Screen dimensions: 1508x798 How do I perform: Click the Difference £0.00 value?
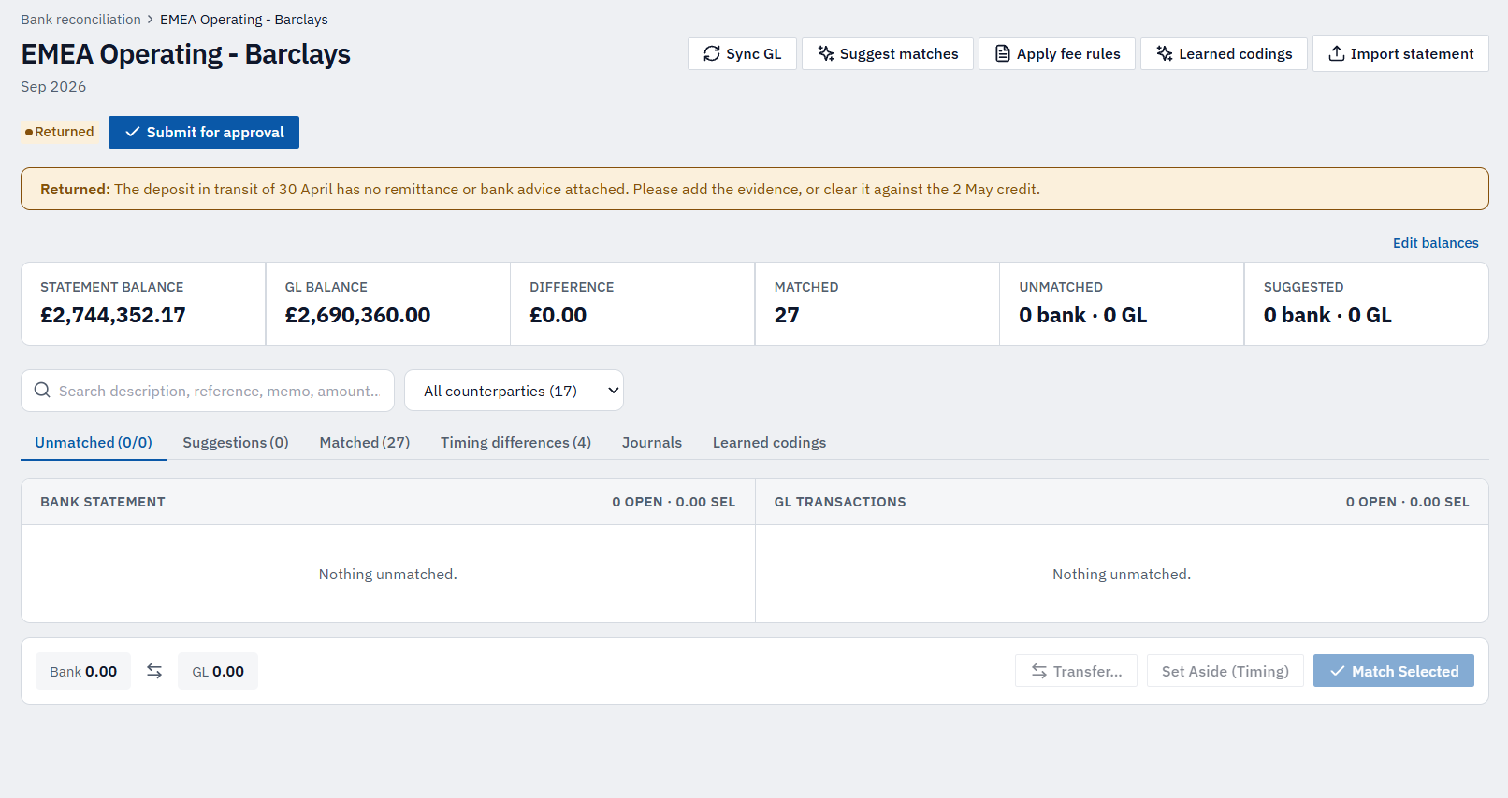click(x=558, y=315)
